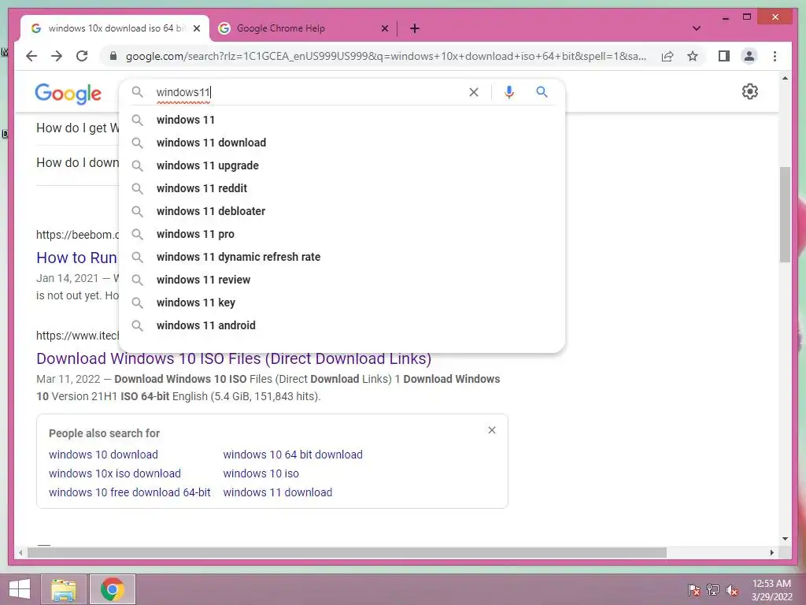This screenshot has width=806, height=605.
Task: Select suggestion "windows 11 download"
Action: pyautogui.click(x=342, y=143)
